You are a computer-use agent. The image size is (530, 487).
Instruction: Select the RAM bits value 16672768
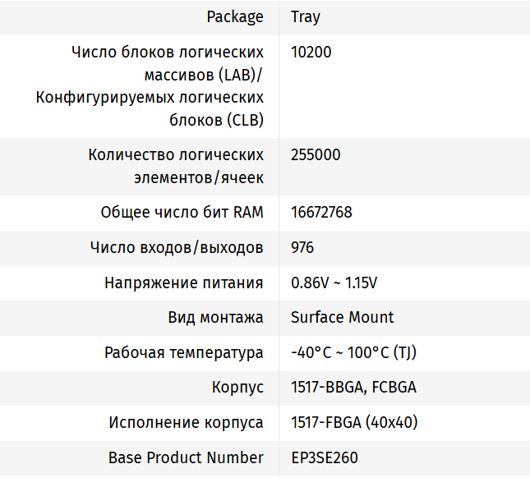(x=321, y=213)
